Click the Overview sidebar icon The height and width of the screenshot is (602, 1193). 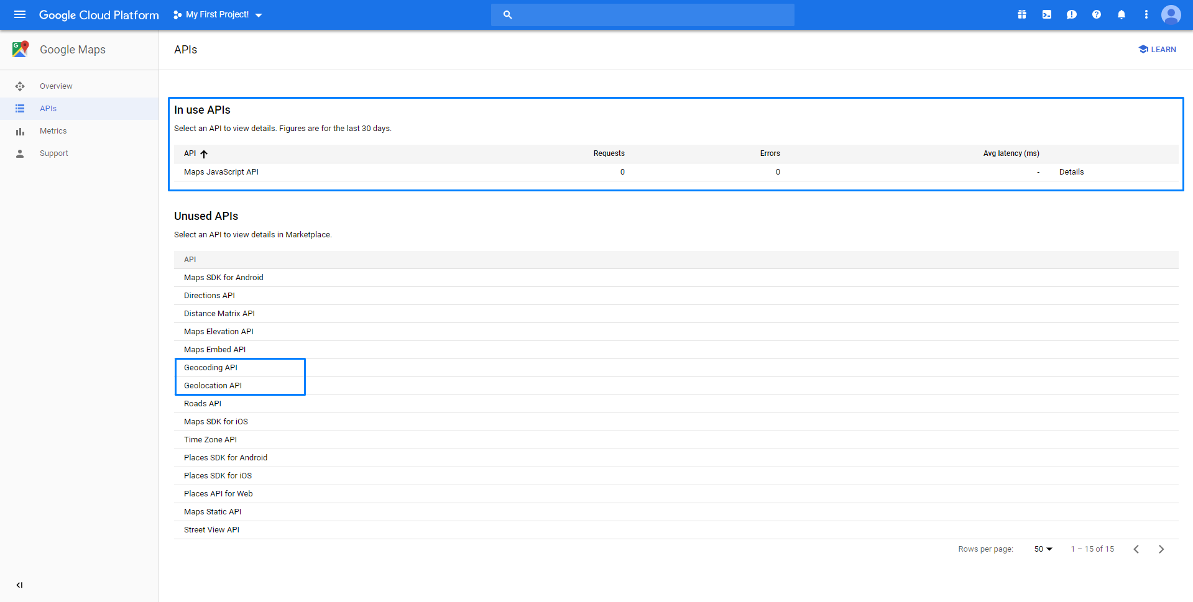(20, 86)
